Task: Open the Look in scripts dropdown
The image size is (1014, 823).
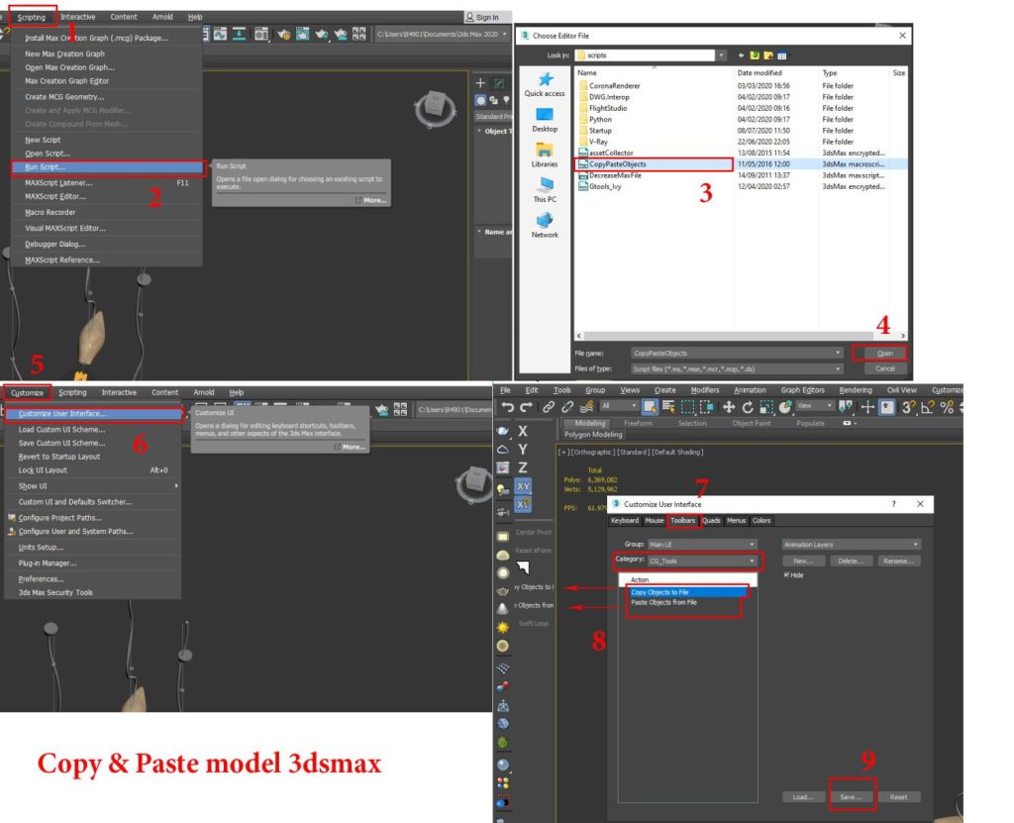Action: point(721,55)
